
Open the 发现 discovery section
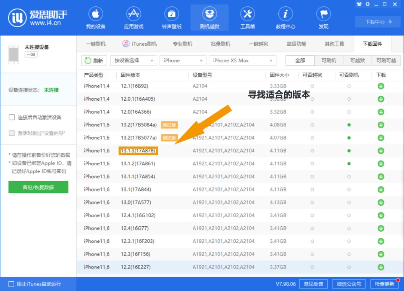323,17
